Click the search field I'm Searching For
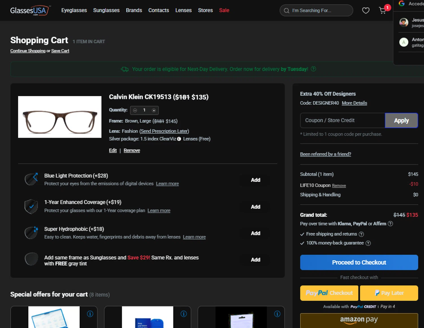The height and width of the screenshot is (328, 424). coord(316,10)
